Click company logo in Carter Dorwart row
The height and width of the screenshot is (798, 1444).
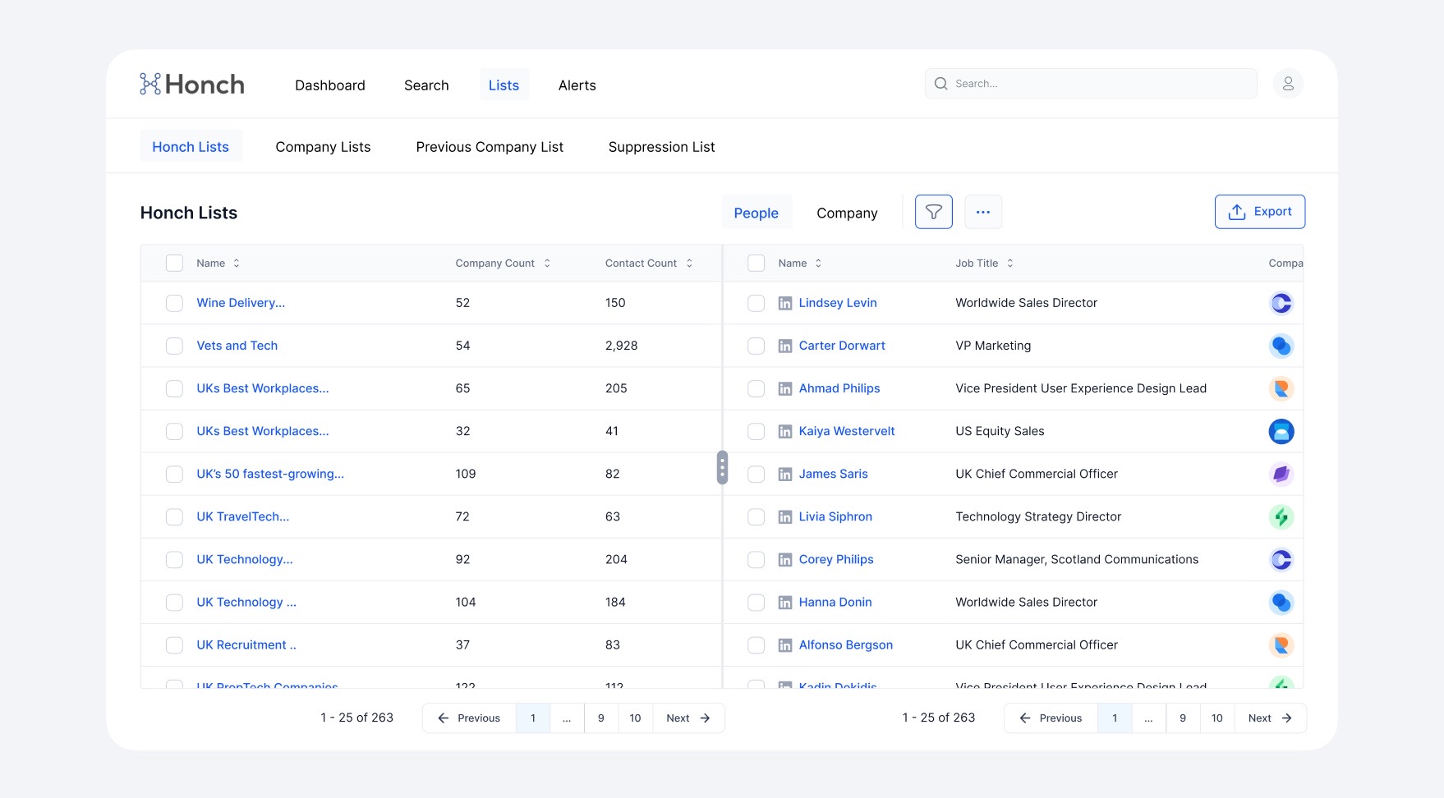1281,346
